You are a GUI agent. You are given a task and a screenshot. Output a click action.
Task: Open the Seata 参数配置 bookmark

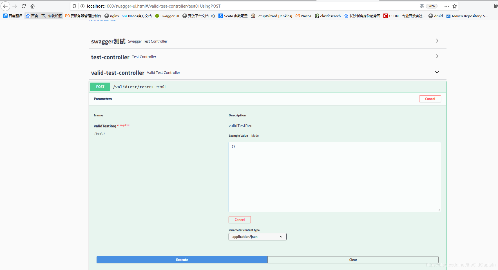tap(233, 16)
